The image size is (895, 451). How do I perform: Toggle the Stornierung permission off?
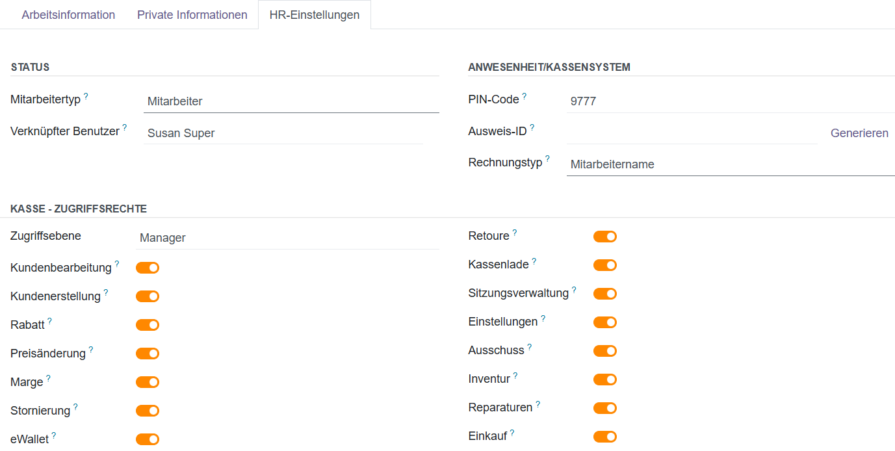pyautogui.click(x=148, y=411)
